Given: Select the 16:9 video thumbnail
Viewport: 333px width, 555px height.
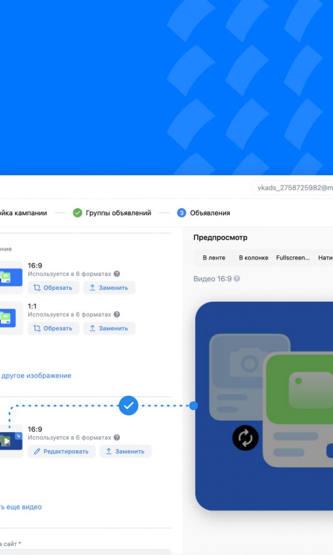Looking at the screenshot, I should [11, 441].
